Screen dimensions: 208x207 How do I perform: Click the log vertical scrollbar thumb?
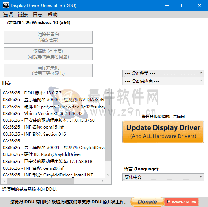[108, 128]
